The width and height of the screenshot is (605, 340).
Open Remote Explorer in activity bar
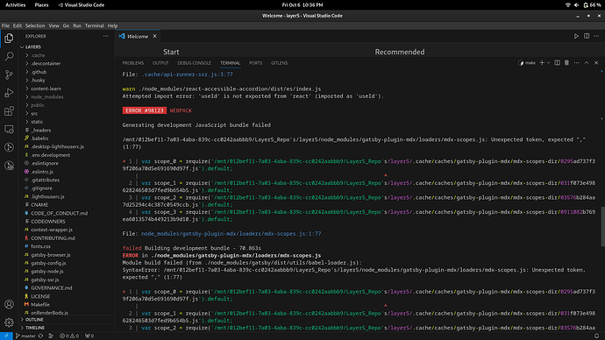point(9,129)
